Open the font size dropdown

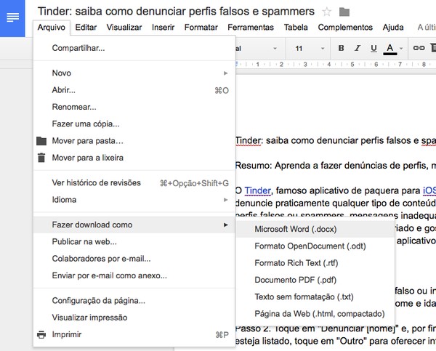tap(307, 48)
